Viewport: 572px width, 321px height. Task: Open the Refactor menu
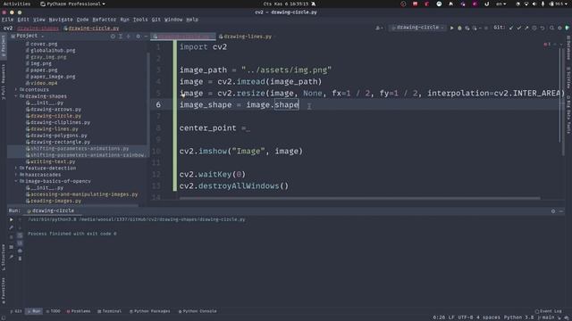pyautogui.click(x=104, y=20)
